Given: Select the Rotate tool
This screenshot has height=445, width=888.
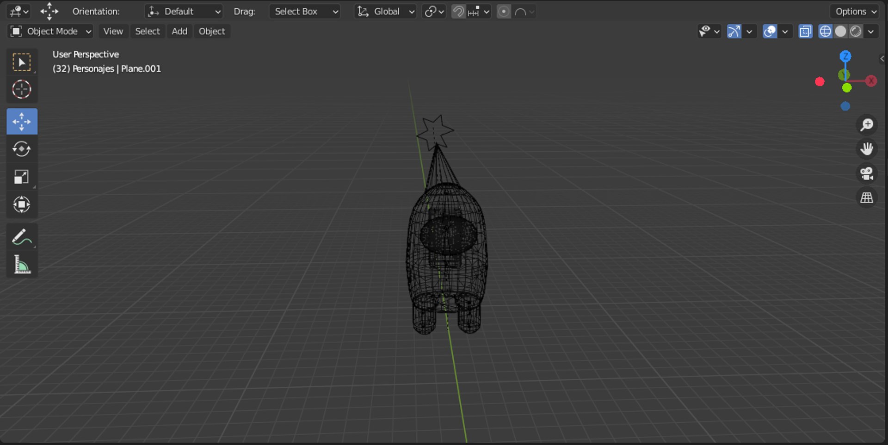Looking at the screenshot, I should [x=22, y=149].
